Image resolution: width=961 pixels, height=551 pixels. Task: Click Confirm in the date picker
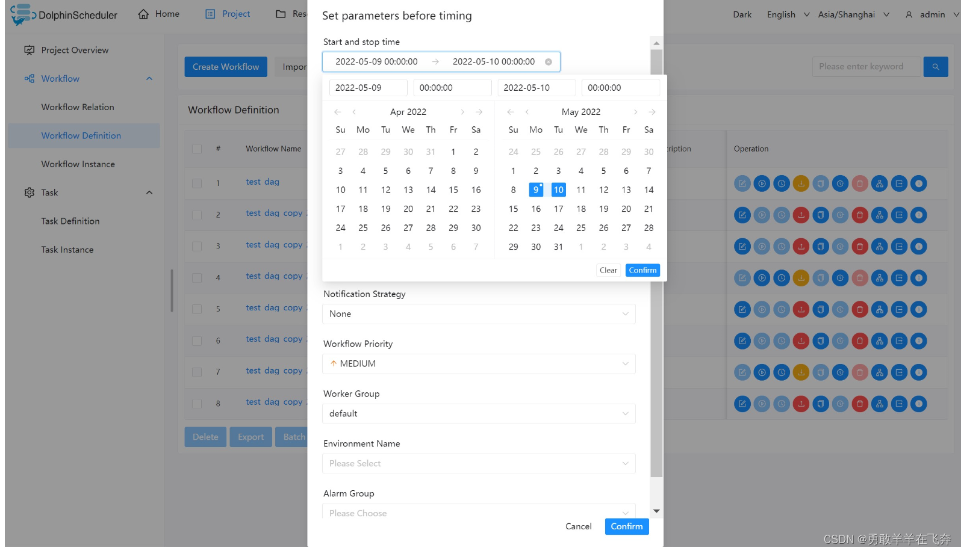(x=642, y=271)
